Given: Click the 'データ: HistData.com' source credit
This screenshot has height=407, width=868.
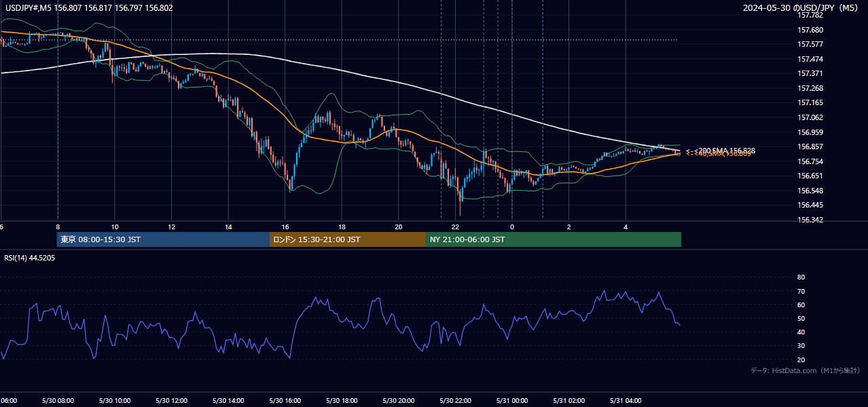Looking at the screenshot, I should (x=805, y=370).
